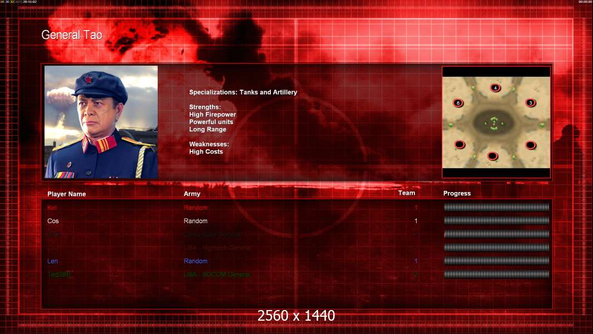Viewport: 593px width, 334px height.
Task: Click the Player Name column header
Action: point(67,194)
